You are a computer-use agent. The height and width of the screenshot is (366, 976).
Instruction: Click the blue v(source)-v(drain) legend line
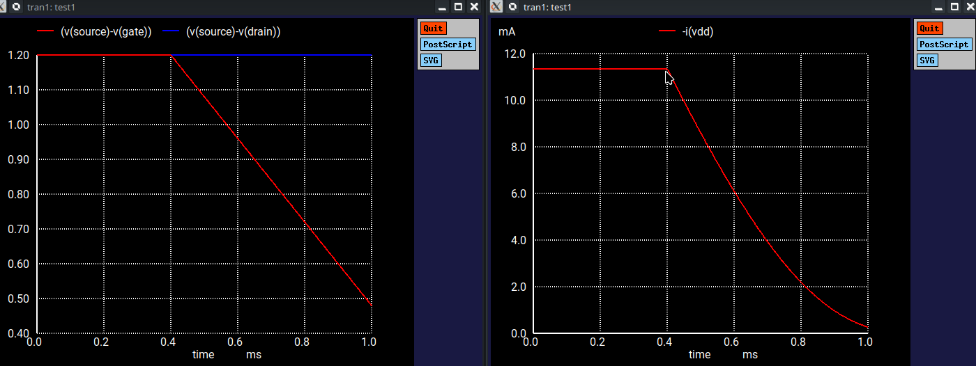(x=171, y=32)
